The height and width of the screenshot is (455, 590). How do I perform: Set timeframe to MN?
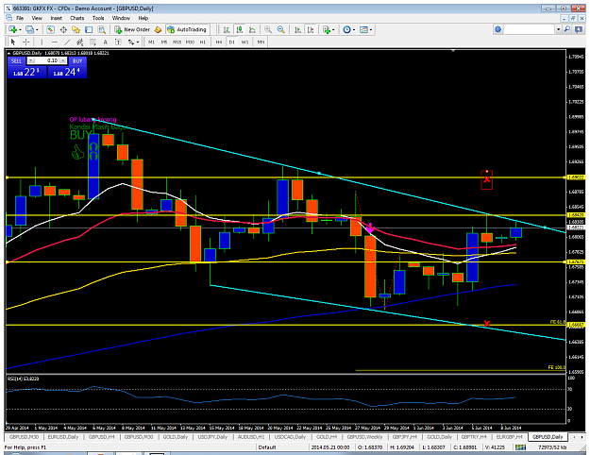coord(261,42)
